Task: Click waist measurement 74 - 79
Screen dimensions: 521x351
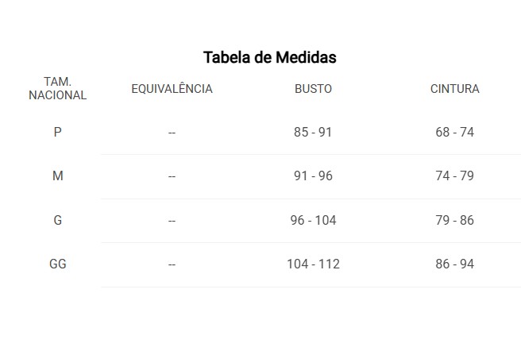Action: coord(454,175)
